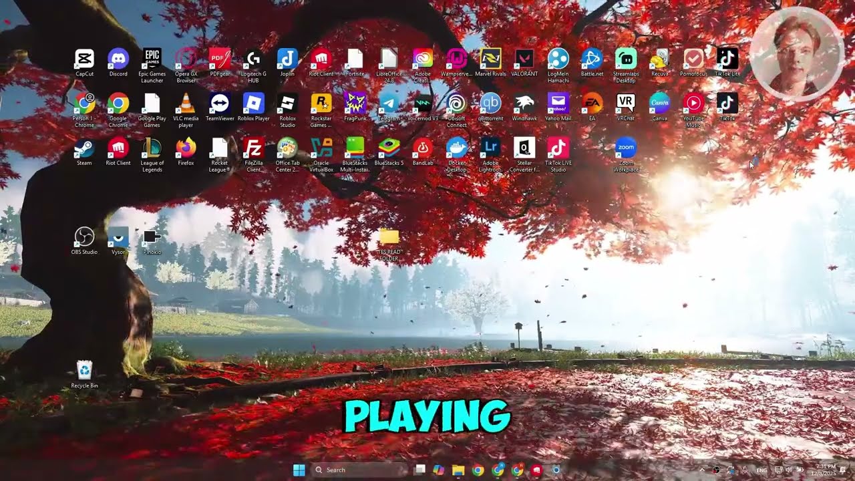
Task: Select the Oracle VirtualBox shortcut
Action: point(321,148)
